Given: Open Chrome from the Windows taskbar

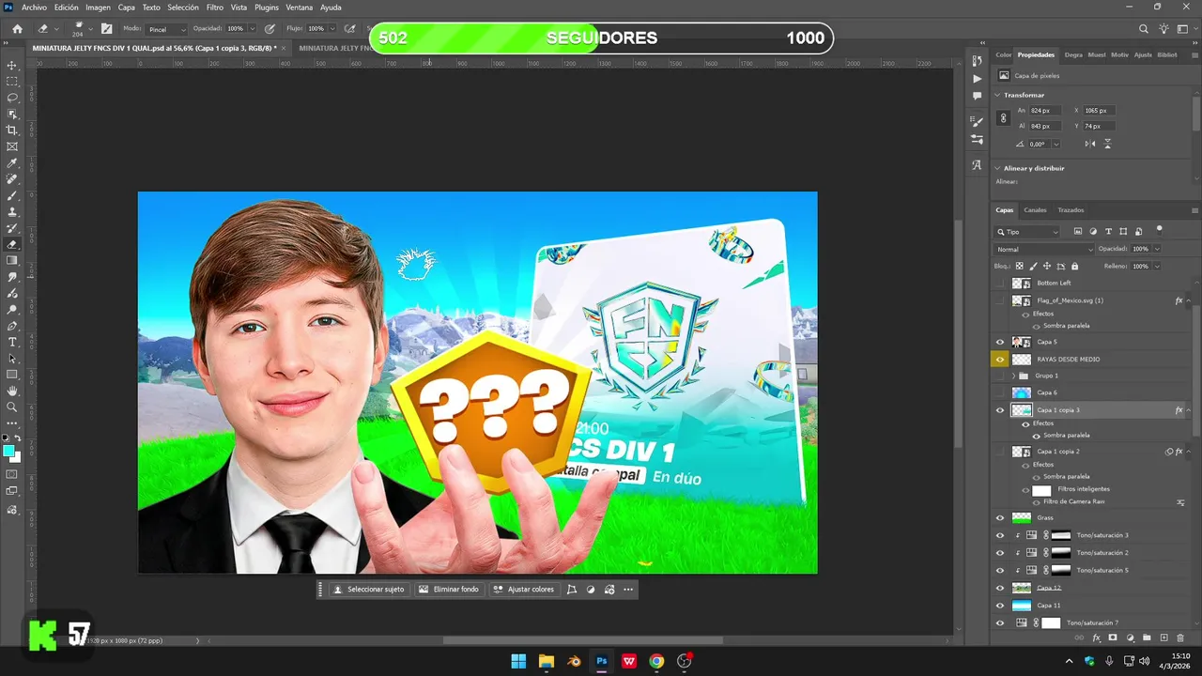Looking at the screenshot, I should tap(656, 661).
